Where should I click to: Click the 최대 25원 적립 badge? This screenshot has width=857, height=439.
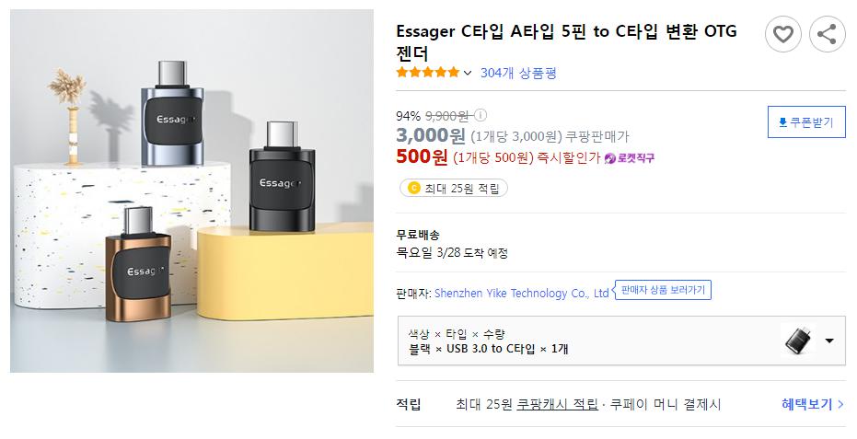[454, 188]
